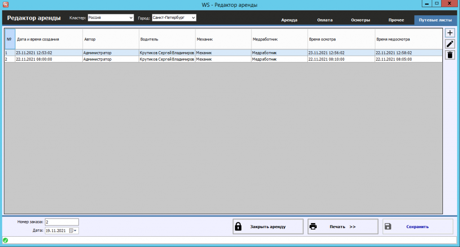Delete the selected waybill with the trash icon

click(450, 55)
